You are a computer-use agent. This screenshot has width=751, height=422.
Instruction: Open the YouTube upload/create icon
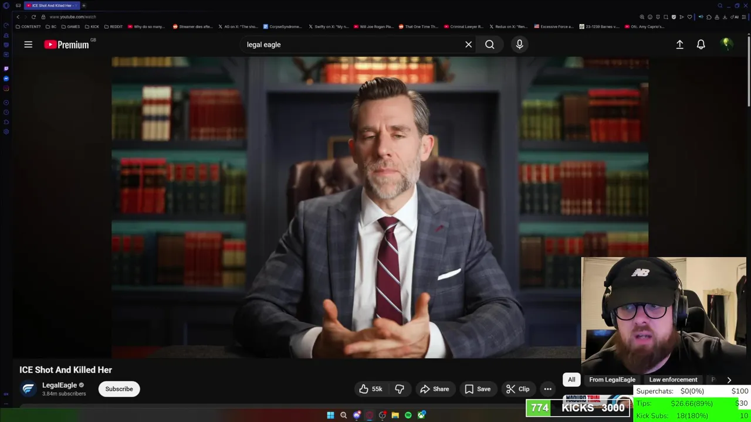pos(679,45)
